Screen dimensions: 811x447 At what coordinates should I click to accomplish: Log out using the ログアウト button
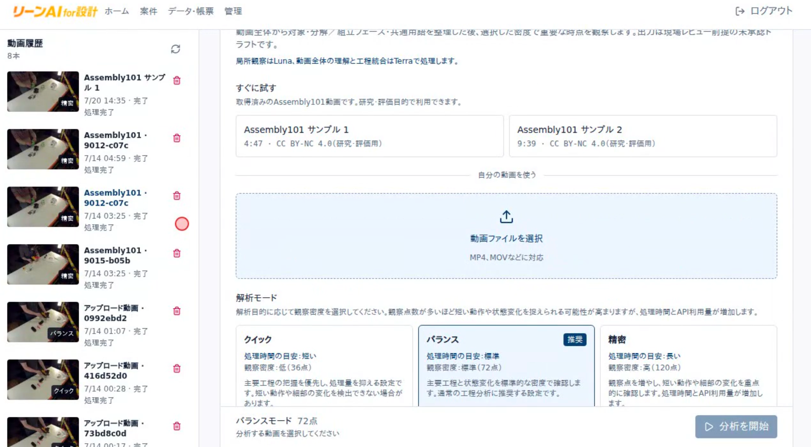[x=764, y=11]
